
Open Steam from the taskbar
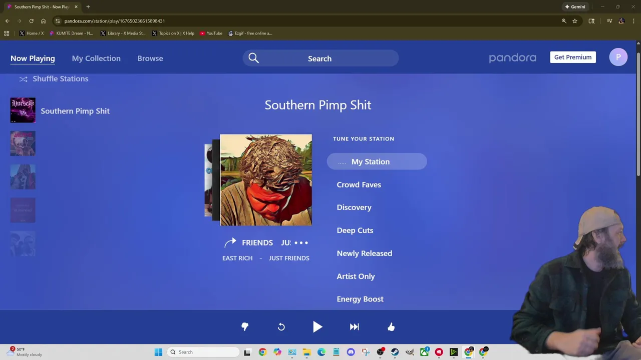[x=395, y=352]
